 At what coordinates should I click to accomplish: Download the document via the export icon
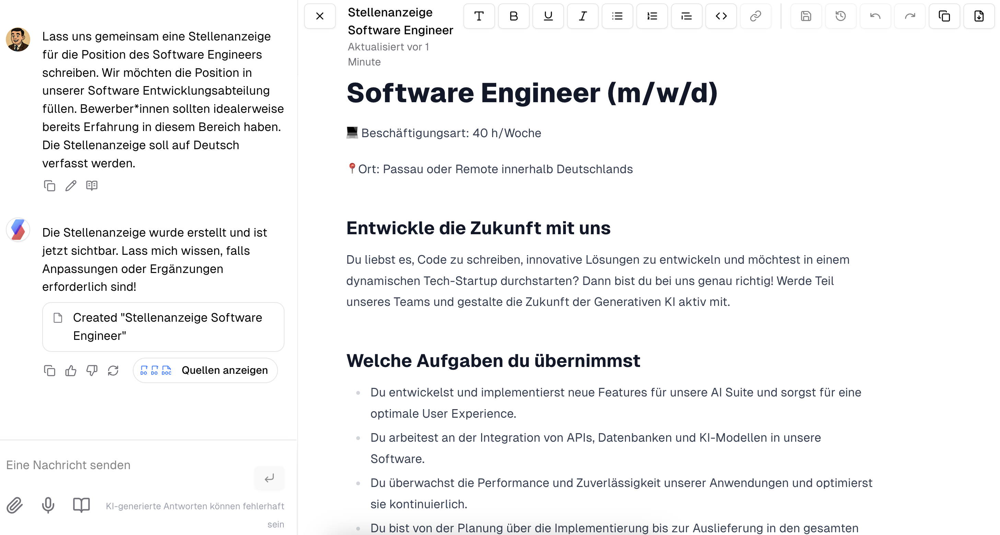979,16
